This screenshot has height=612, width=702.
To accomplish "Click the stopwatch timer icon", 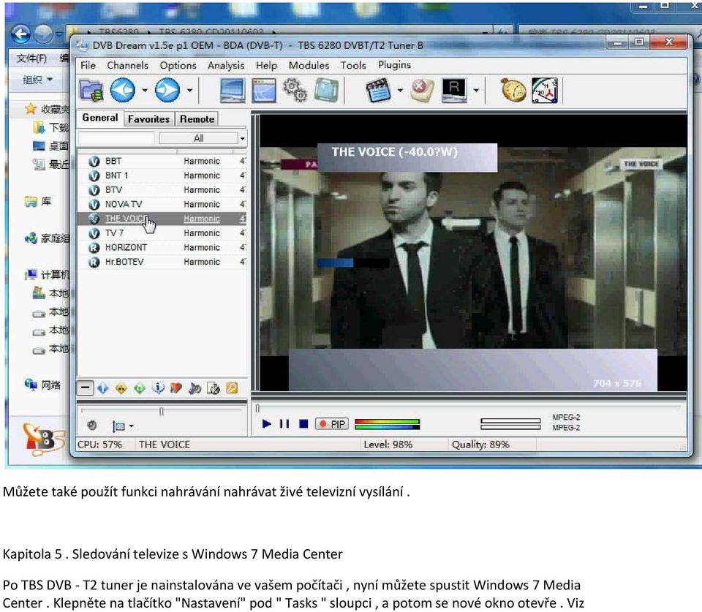I will [x=513, y=90].
